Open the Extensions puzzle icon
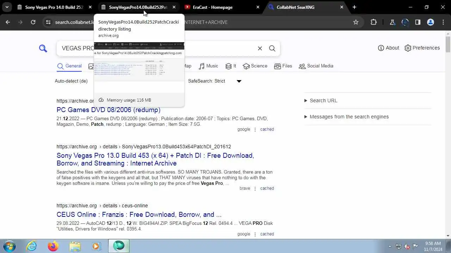The height and width of the screenshot is (253, 451). click(x=374, y=22)
